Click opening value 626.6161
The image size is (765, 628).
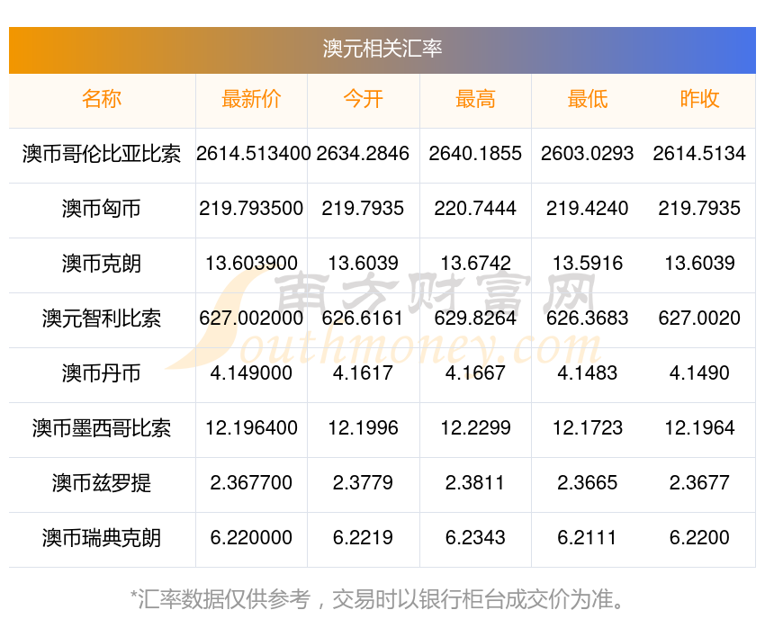pyautogui.click(x=363, y=318)
